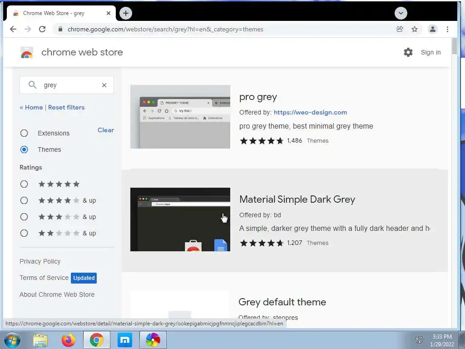The height and width of the screenshot is (349, 465).
Task: Open About Chrome Web Store
Action: 57,294
